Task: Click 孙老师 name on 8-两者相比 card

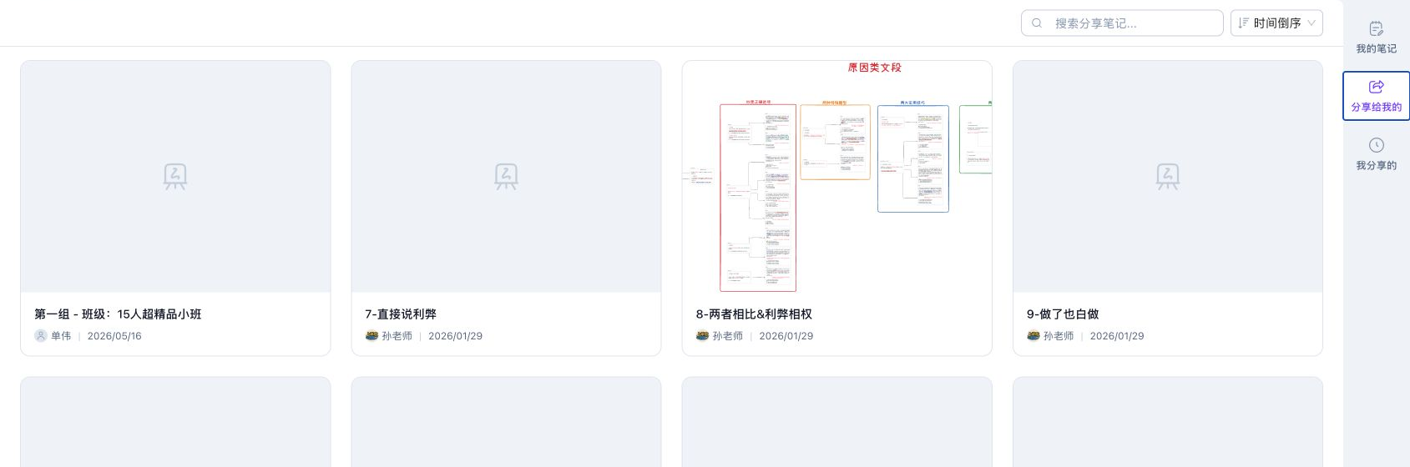Action: tap(728, 336)
